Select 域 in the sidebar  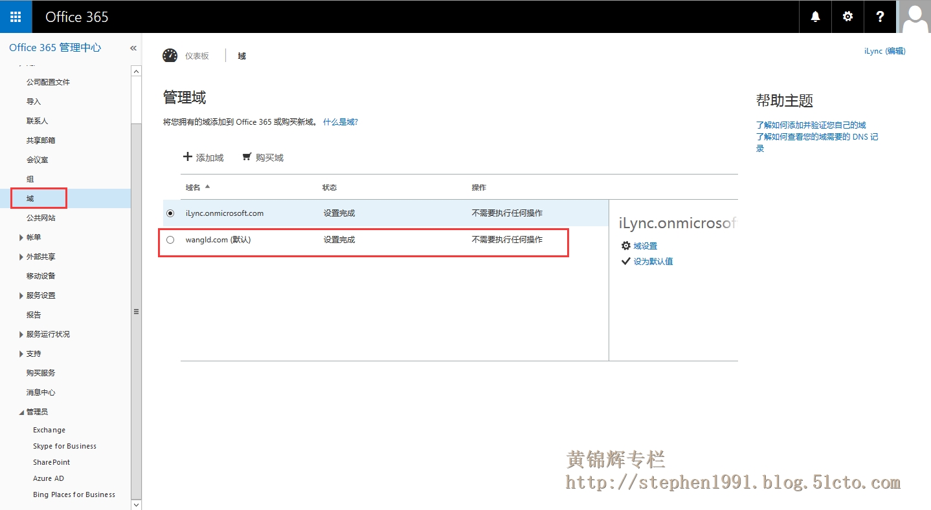(x=30, y=198)
